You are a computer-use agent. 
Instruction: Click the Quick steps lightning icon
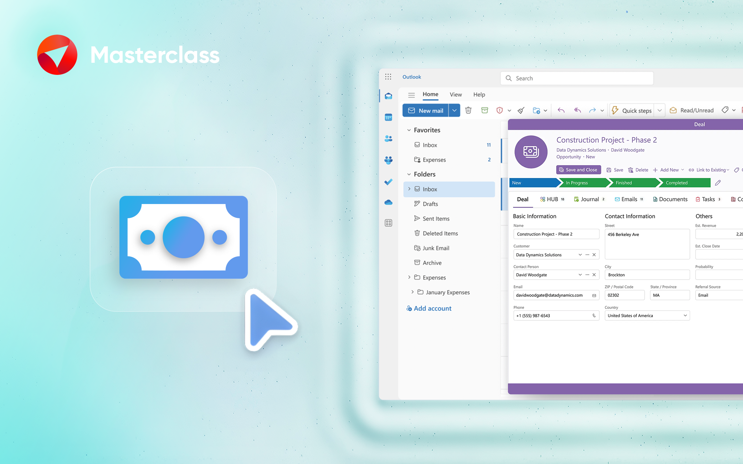point(615,110)
